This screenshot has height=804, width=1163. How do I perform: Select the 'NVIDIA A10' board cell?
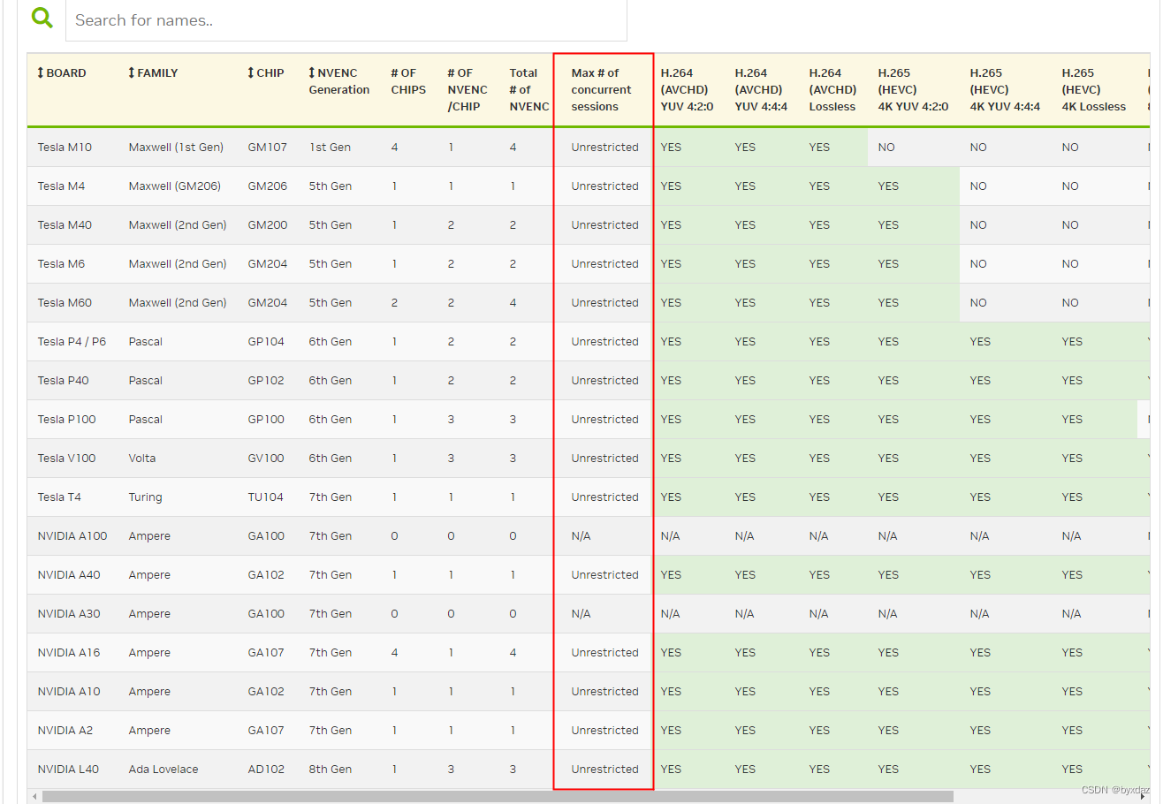click(x=69, y=692)
